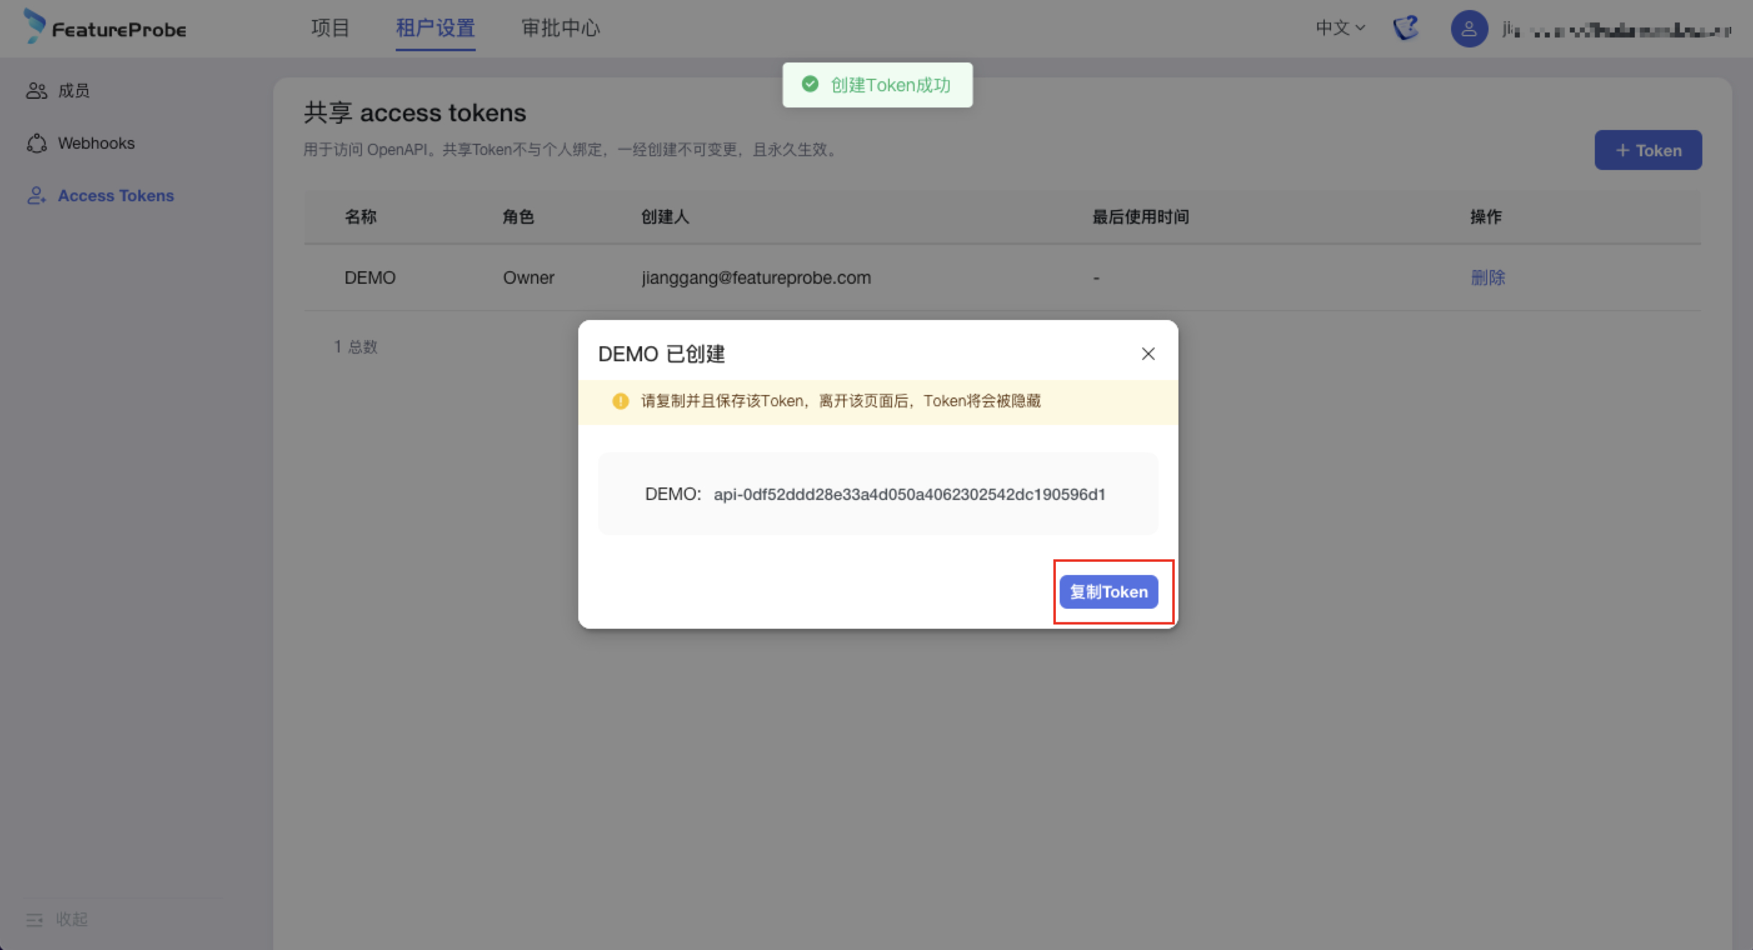Click the yellow warning icon in dialog

click(620, 401)
